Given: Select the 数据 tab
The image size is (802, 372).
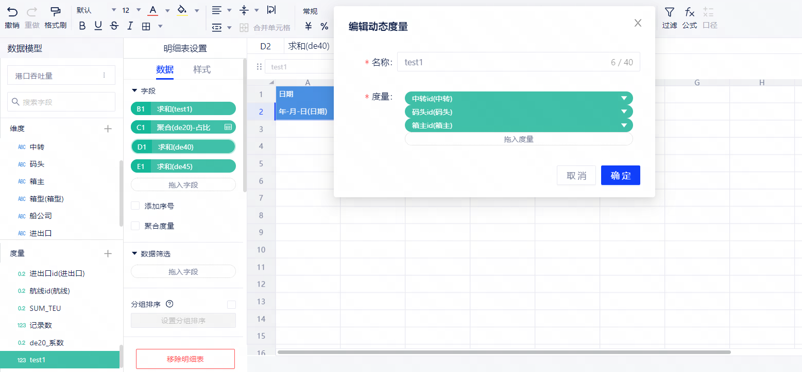Looking at the screenshot, I should (165, 70).
